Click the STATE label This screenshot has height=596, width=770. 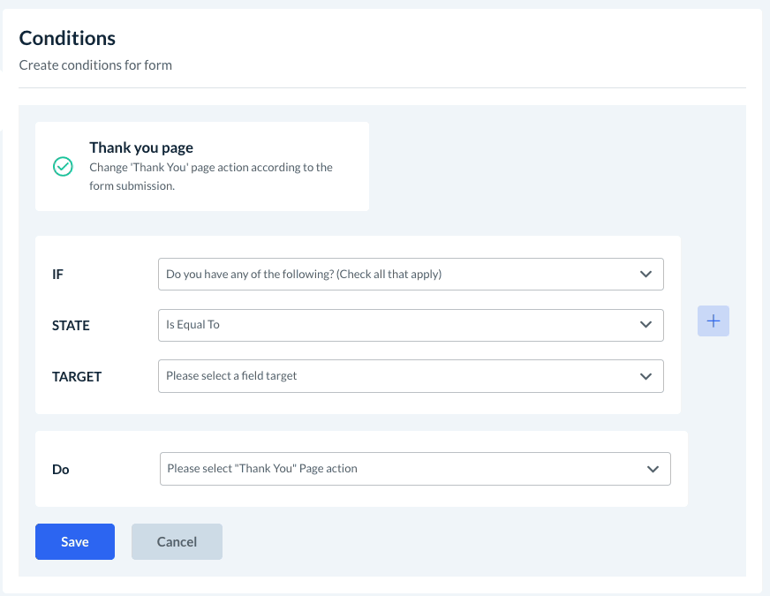point(71,326)
